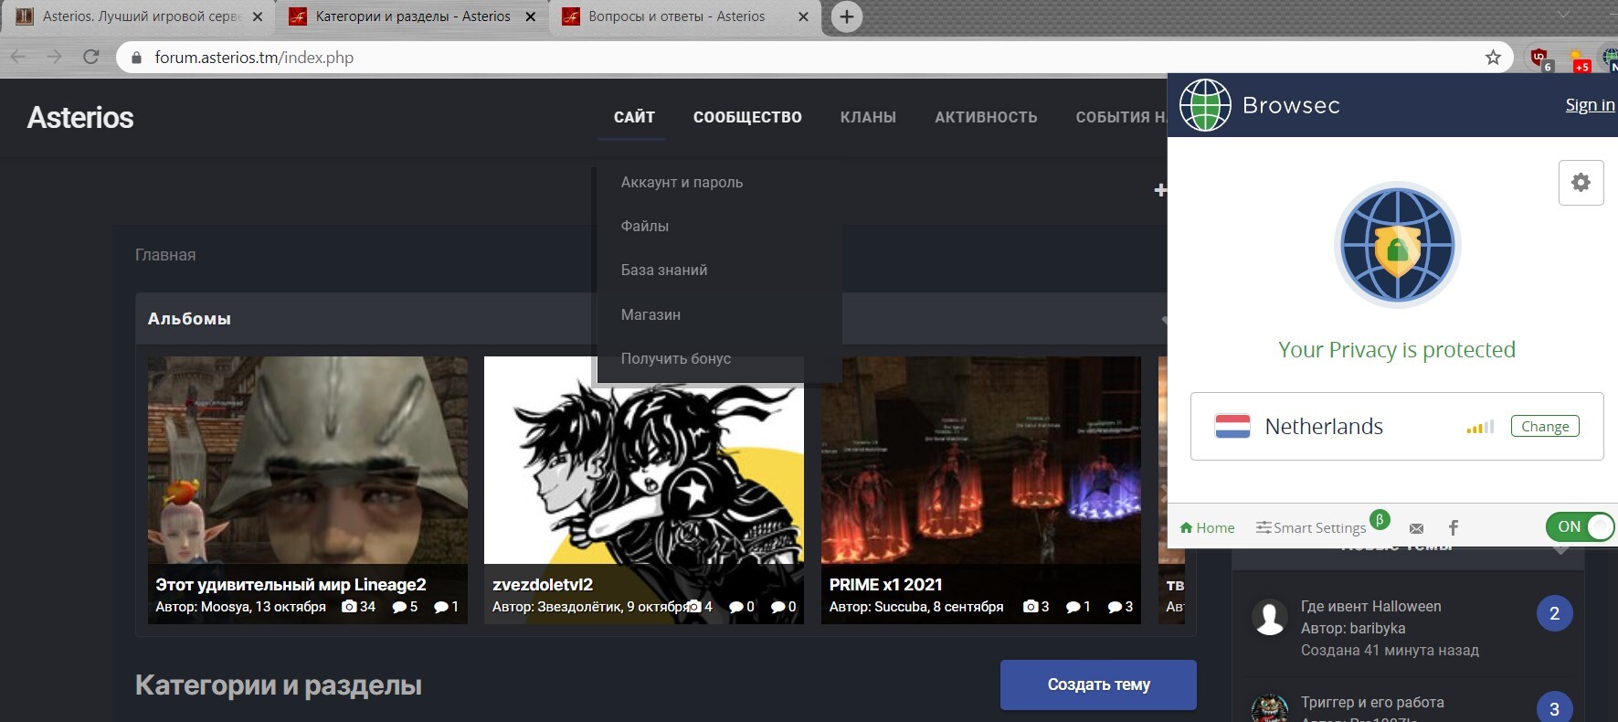Click reply count badge 2

(1554, 613)
